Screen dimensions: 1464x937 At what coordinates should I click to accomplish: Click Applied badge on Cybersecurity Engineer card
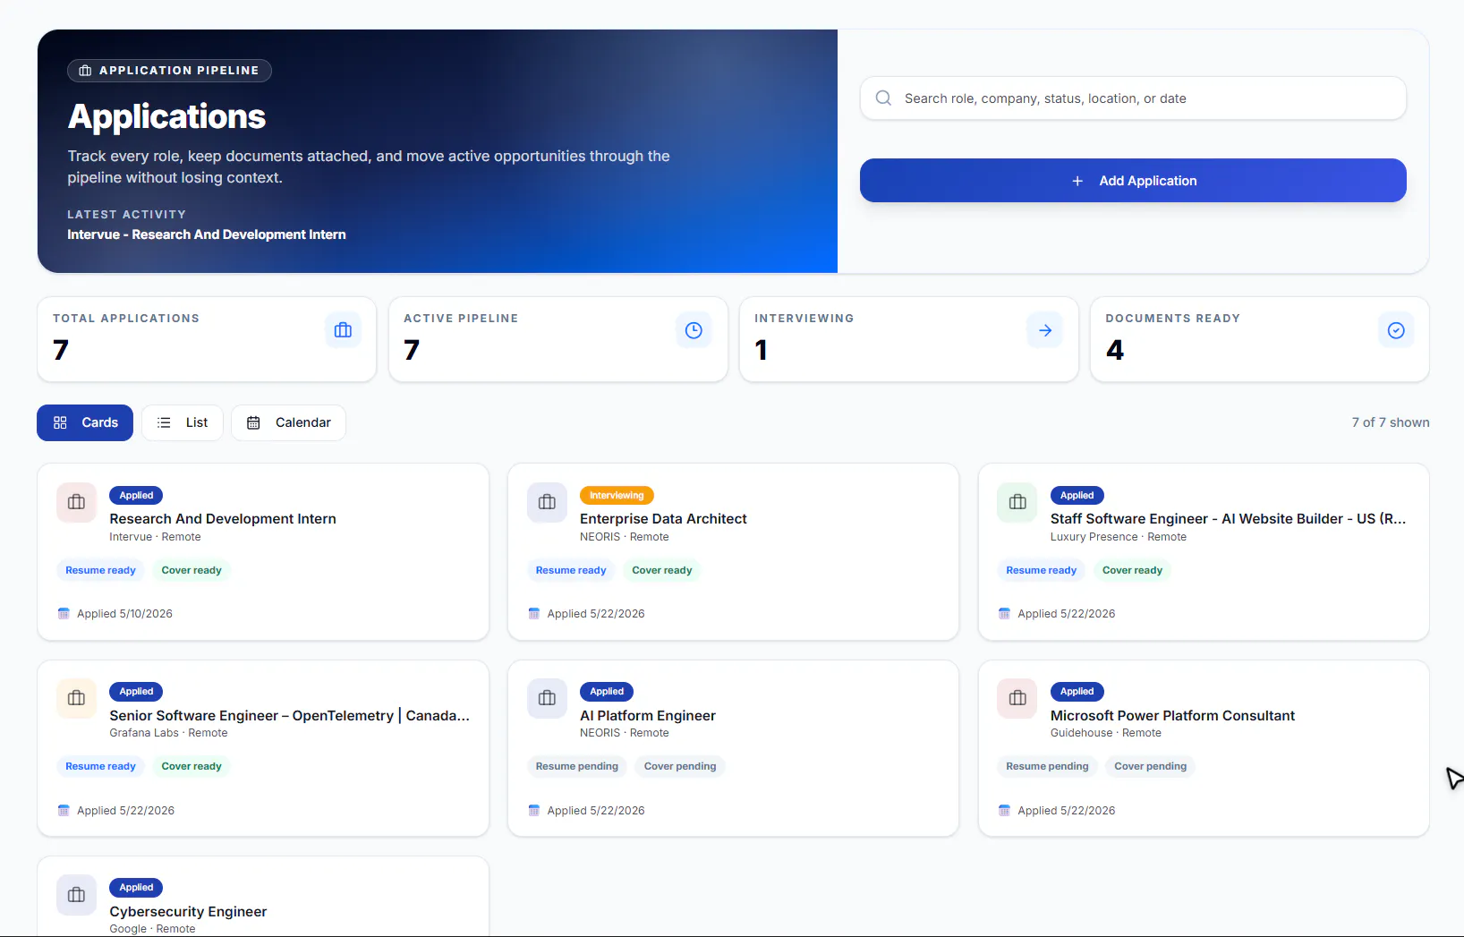[x=136, y=888]
